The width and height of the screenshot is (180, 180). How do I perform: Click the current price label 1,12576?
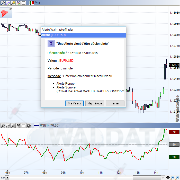(x=174, y=65)
